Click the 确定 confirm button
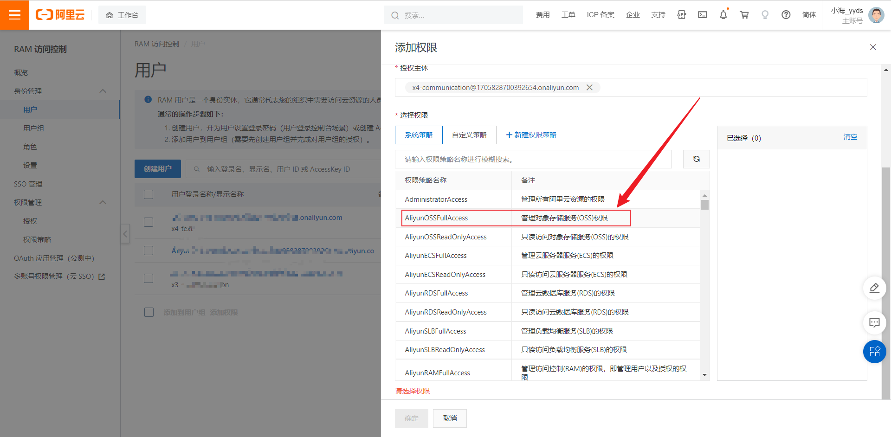This screenshot has height=437, width=891. coord(411,418)
